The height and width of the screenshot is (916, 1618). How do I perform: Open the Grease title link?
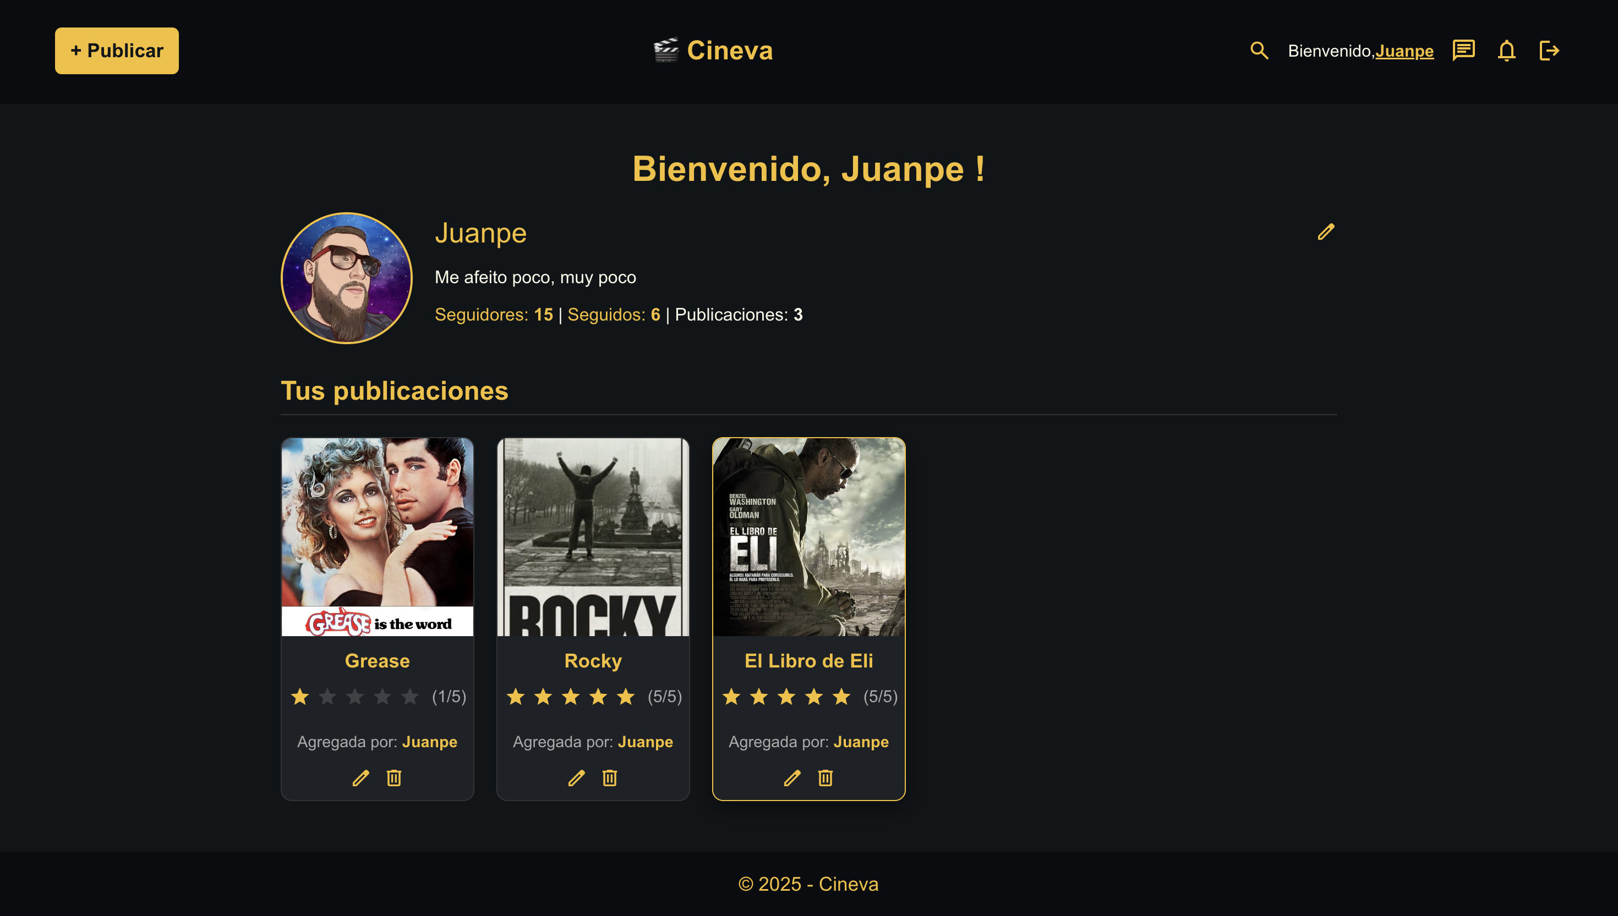point(377,660)
